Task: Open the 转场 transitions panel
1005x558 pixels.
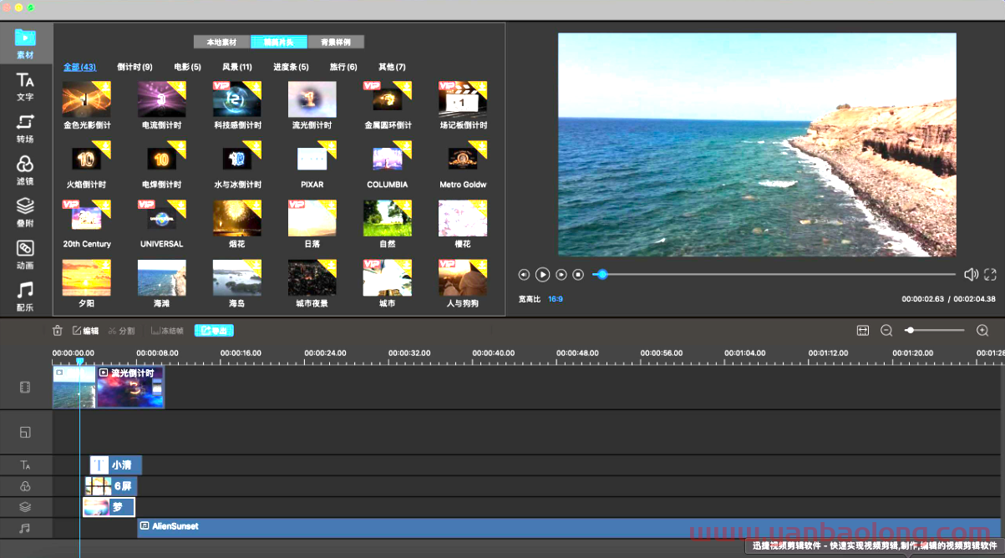Action: [x=25, y=128]
